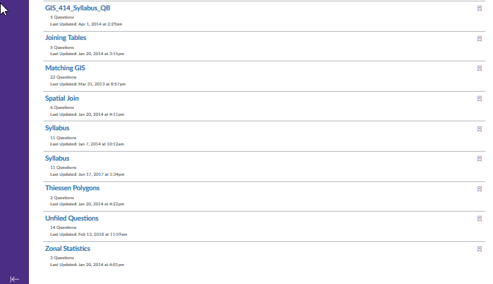Toggle bookmark icon for Unfiled Questions bank
This screenshot has height=284, width=493.
(x=479, y=219)
